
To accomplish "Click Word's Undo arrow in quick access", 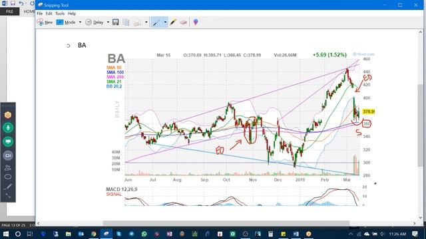I will click(x=21, y=3).
